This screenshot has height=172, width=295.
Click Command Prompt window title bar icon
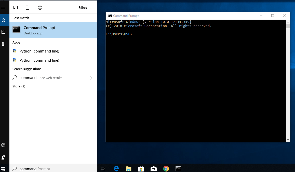click(x=110, y=16)
